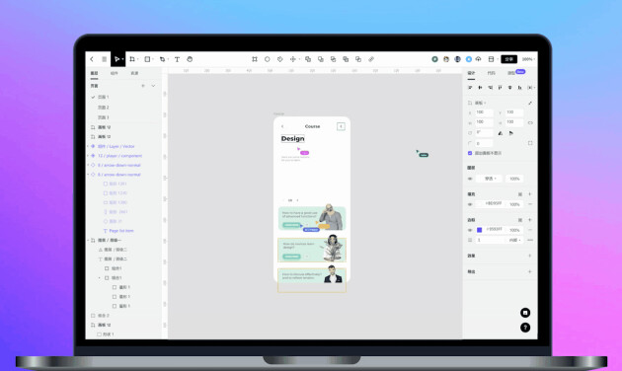Select the Hand pan tool

(190, 59)
